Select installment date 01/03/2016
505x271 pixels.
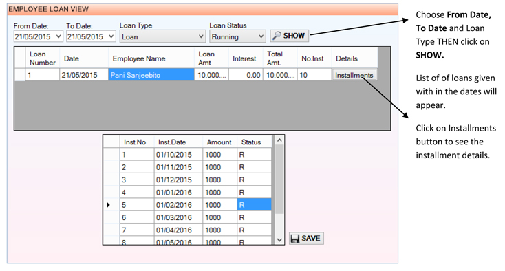coord(178,217)
